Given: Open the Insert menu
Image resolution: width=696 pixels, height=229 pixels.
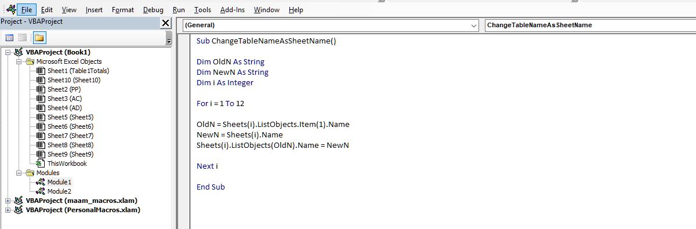Looking at the screenshot, I should (x=94, y=10).
